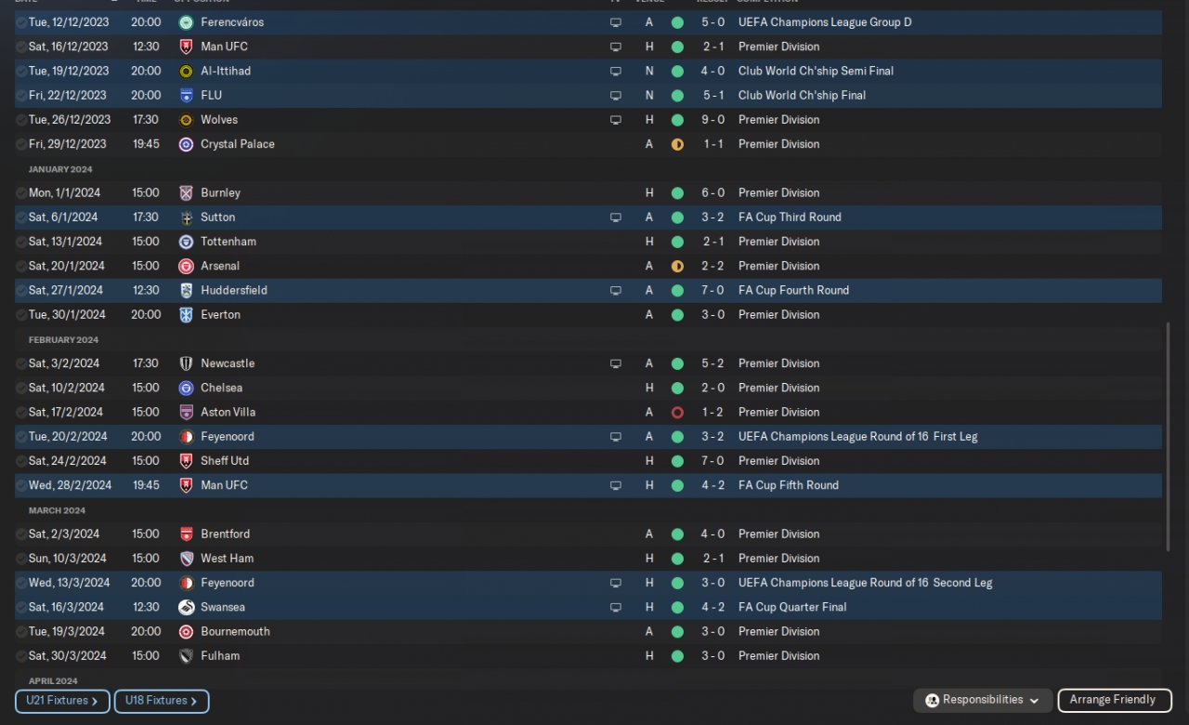Open the U18 Fixtures view

(162, 701)
